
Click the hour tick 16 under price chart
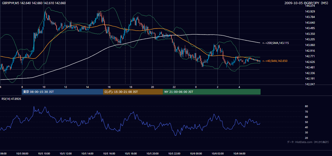[x=109, y=87]
